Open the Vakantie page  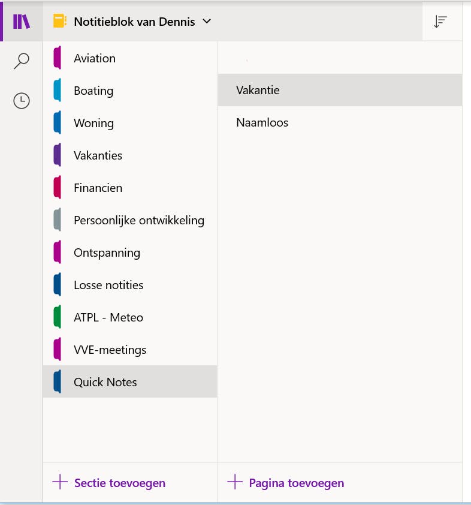pos(258,90)
